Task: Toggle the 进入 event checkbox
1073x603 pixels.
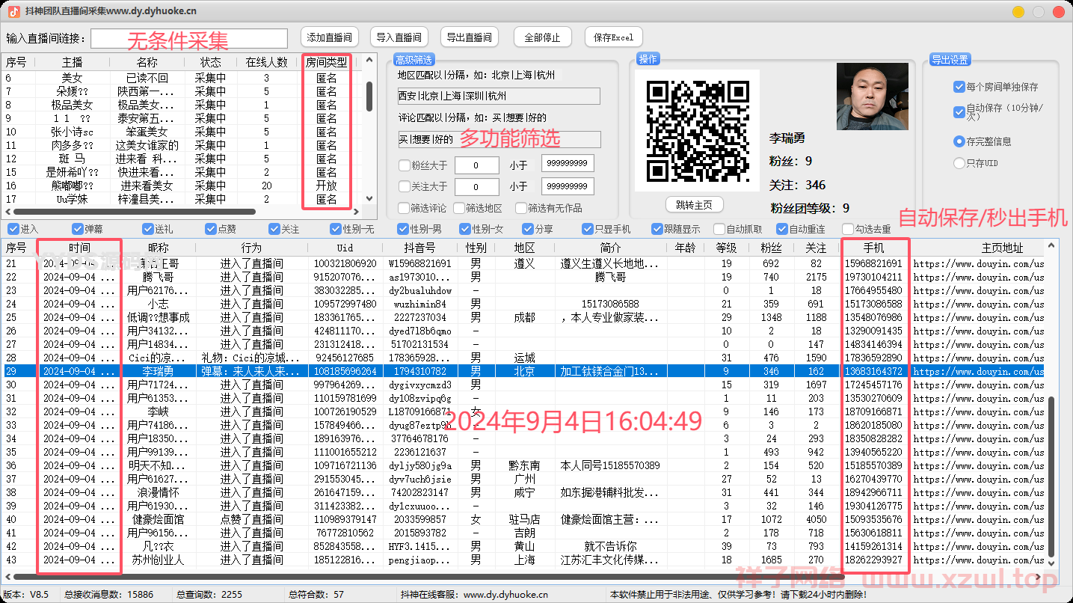Action: 13,229
